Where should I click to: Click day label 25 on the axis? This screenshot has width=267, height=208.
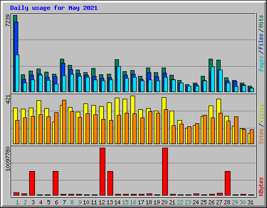[x=203, y=202]
